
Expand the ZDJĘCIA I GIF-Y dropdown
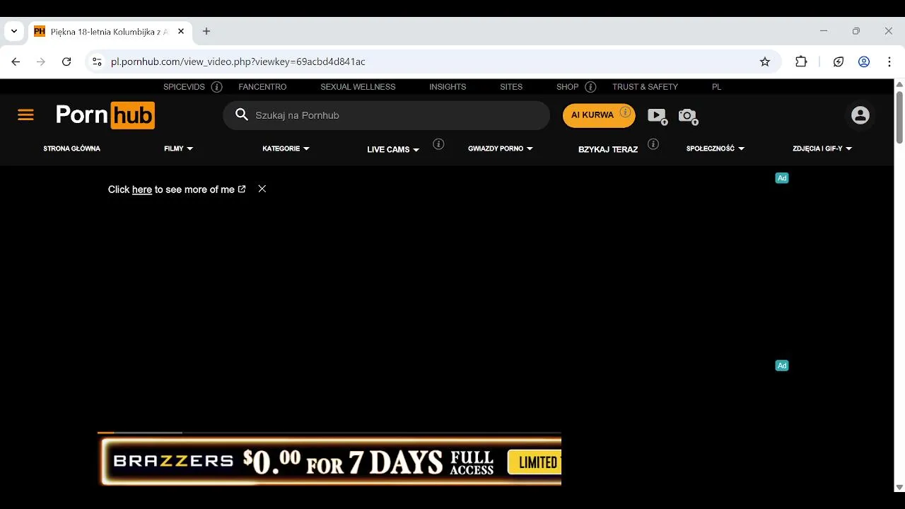822,148
